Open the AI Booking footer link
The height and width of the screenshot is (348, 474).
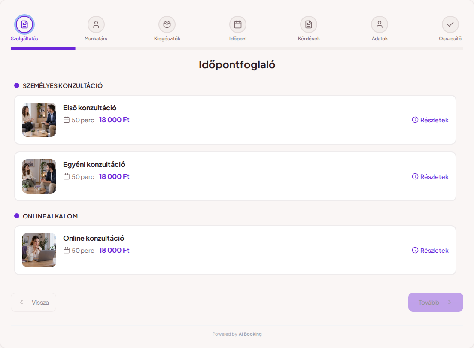click(250, 334)
